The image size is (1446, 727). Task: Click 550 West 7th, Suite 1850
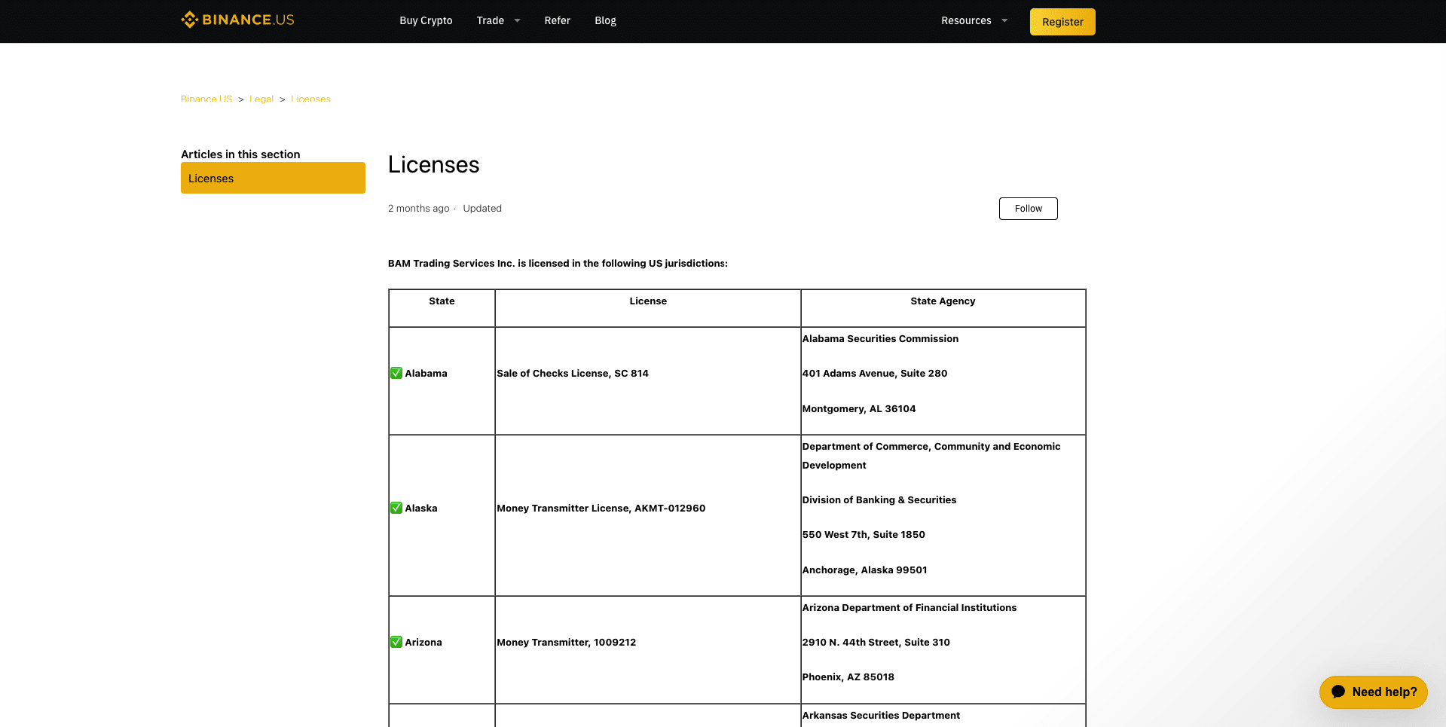coord(864,534)
